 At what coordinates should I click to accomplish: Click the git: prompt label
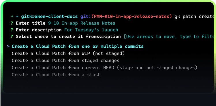[86, 17]
